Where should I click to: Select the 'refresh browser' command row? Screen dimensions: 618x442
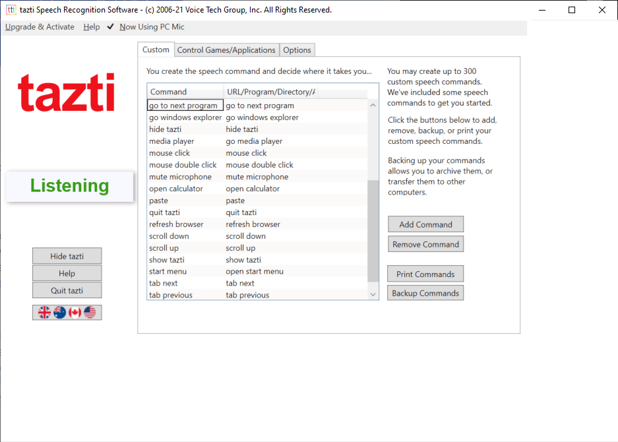click(257, 224)
